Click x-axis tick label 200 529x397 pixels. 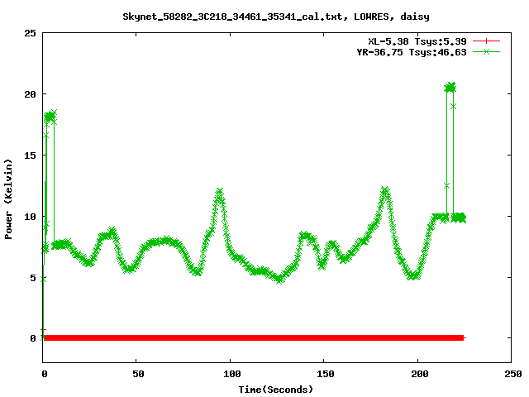tap(419, 374)
